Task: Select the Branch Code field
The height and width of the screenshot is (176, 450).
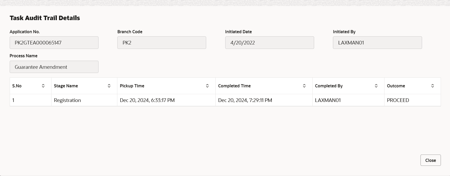Action: click(161, 43)
